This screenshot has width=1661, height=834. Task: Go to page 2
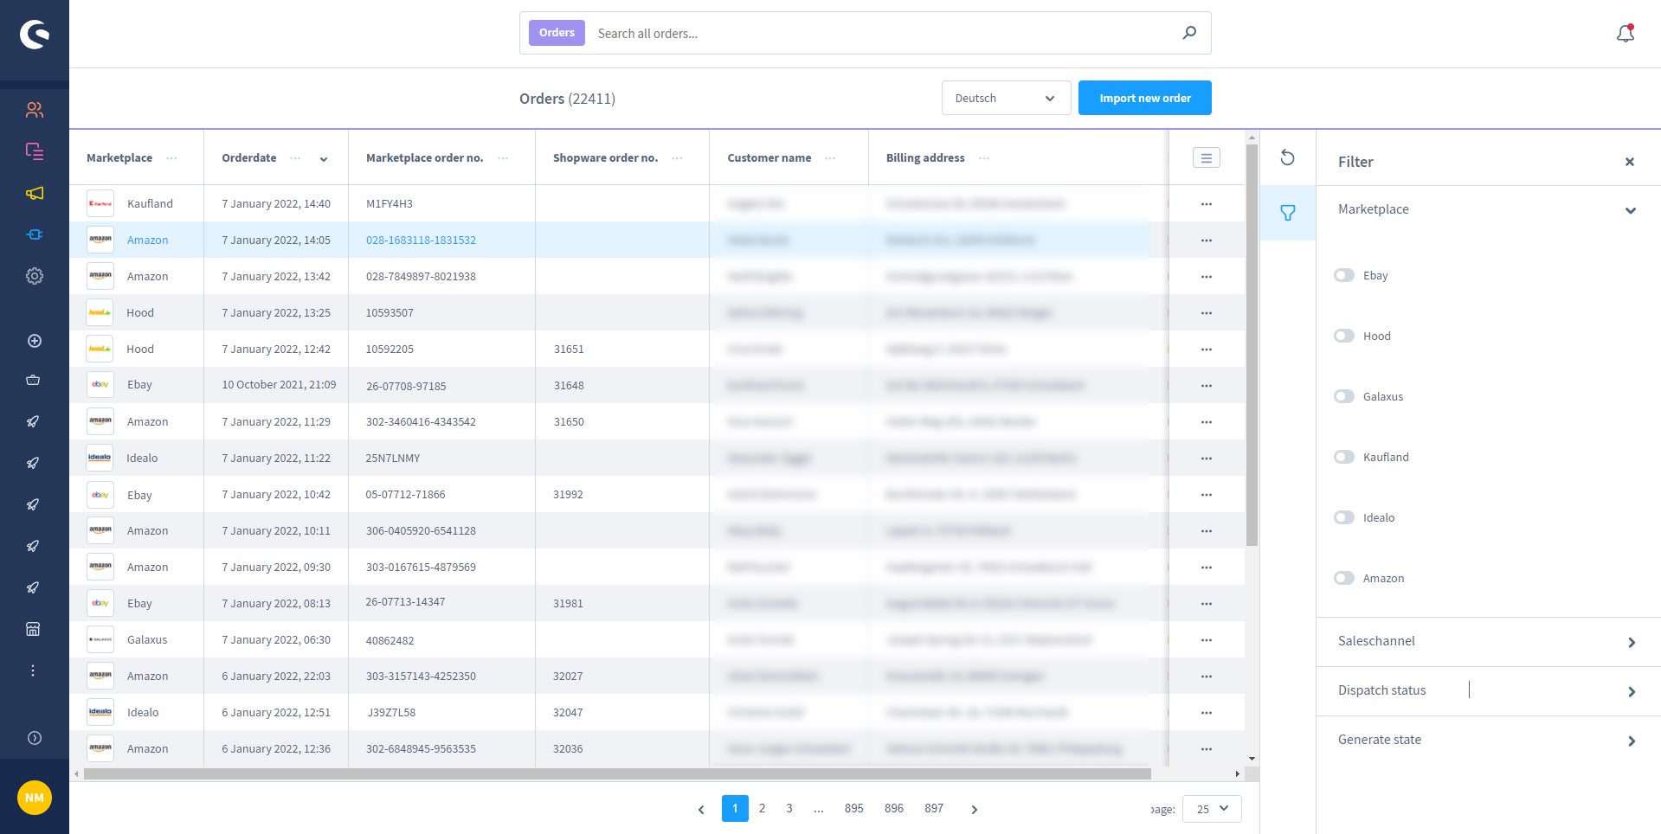pyautogui.click(x=762, y=808)
